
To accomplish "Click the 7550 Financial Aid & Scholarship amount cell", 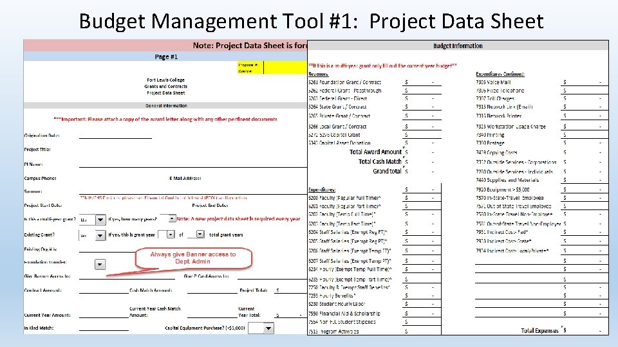I will (422, 314).
